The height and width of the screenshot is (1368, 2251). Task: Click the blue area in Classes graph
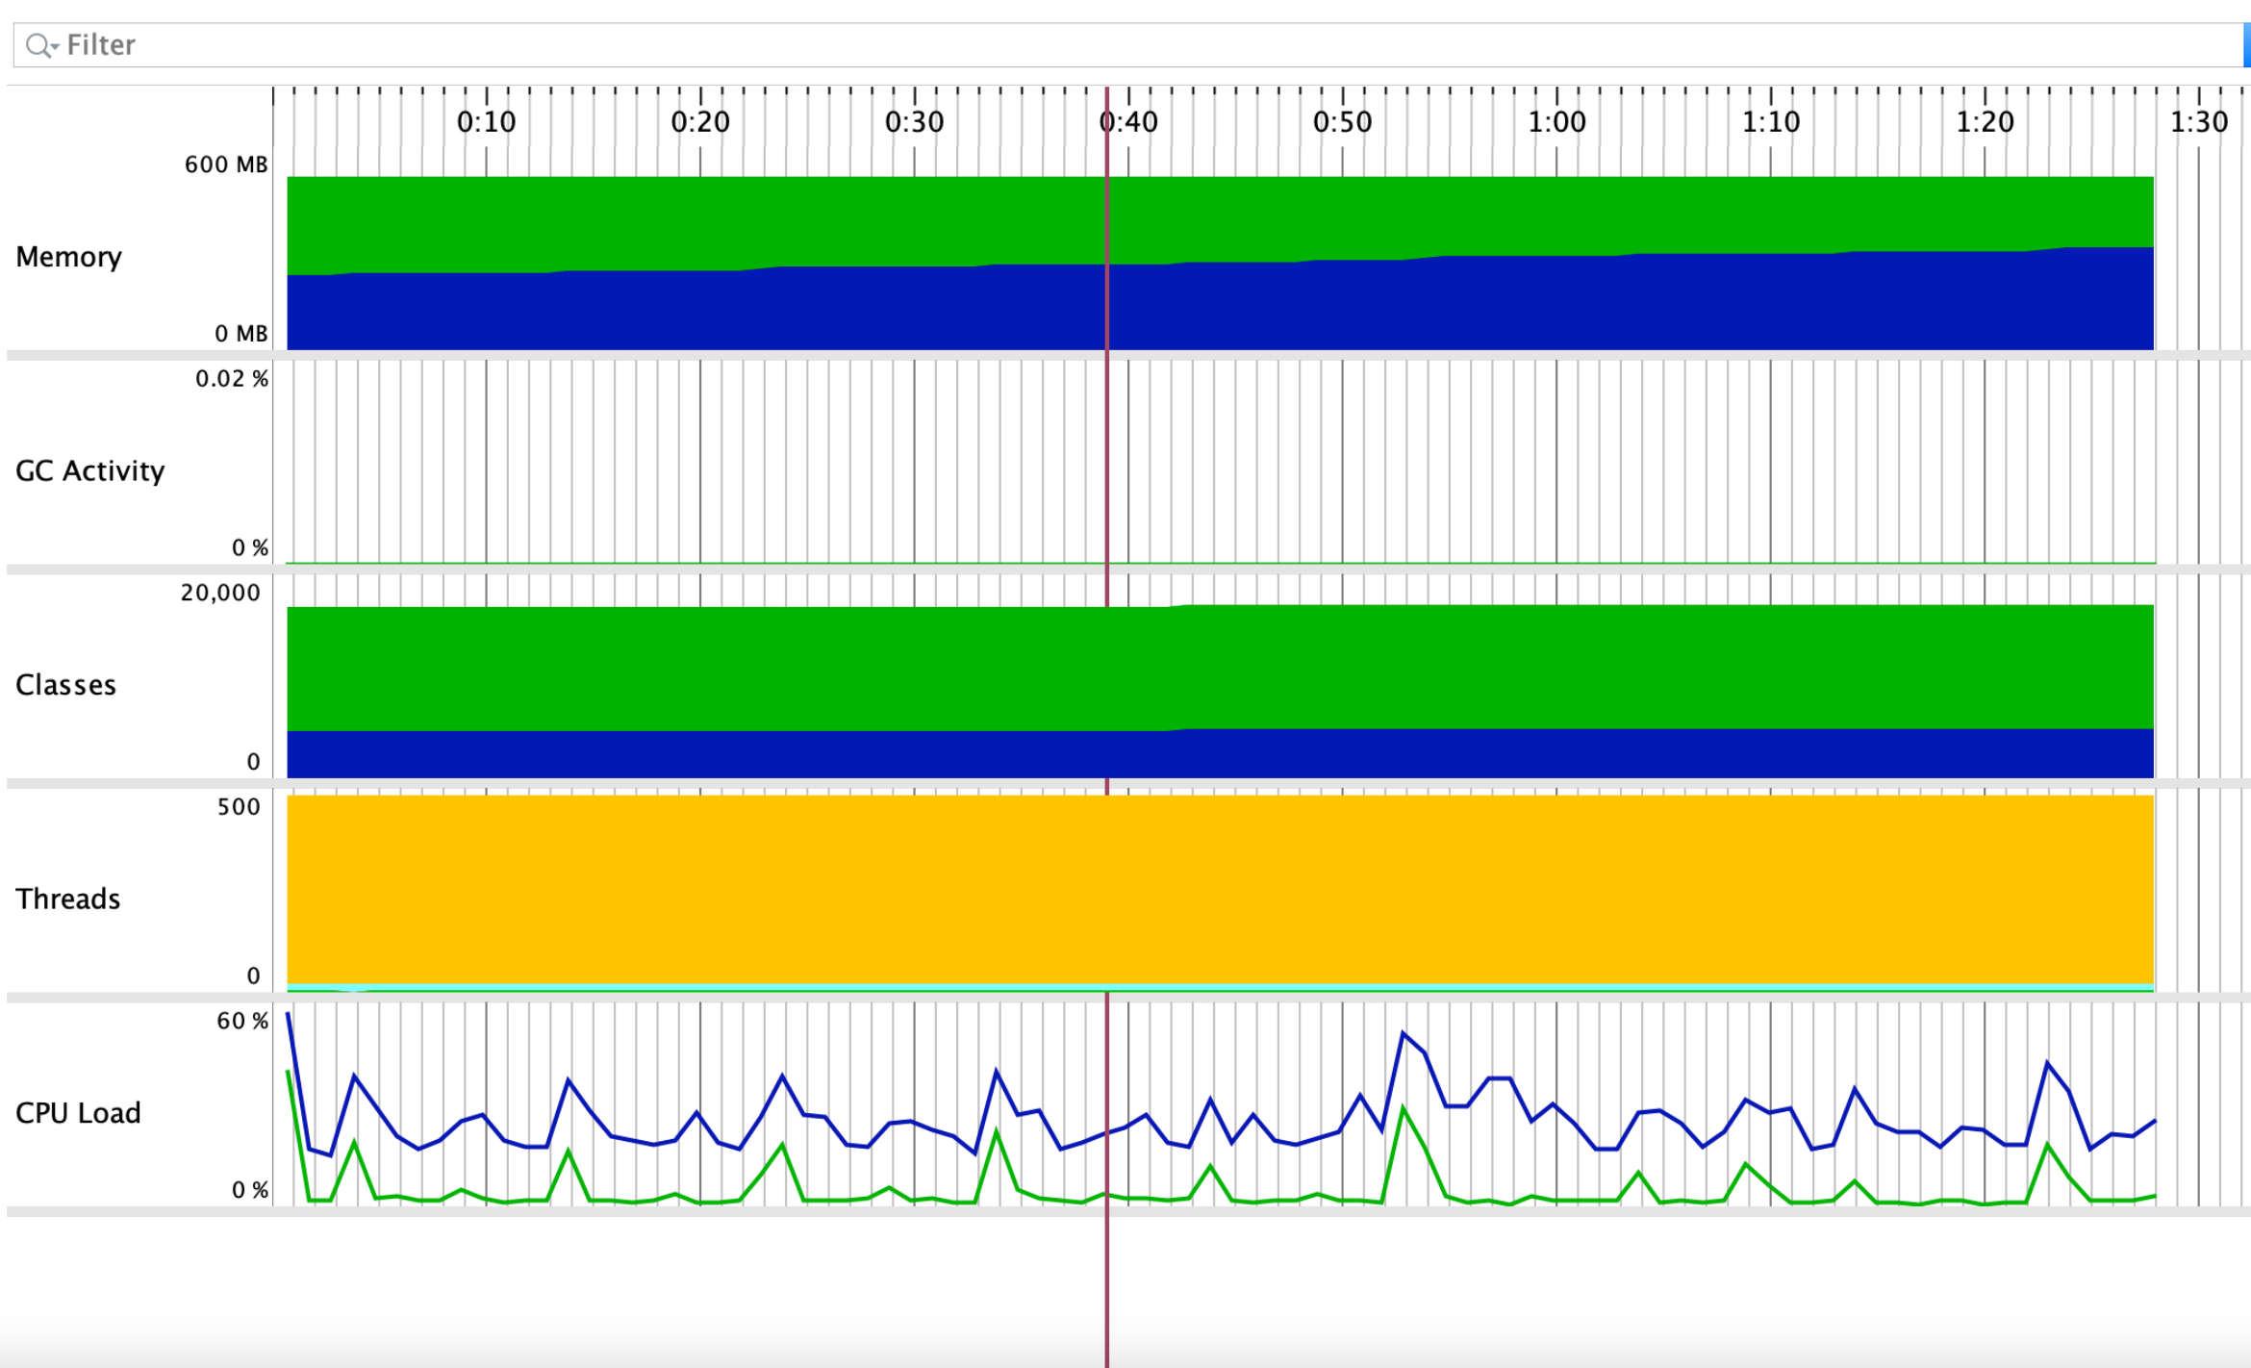point(1220,754)
